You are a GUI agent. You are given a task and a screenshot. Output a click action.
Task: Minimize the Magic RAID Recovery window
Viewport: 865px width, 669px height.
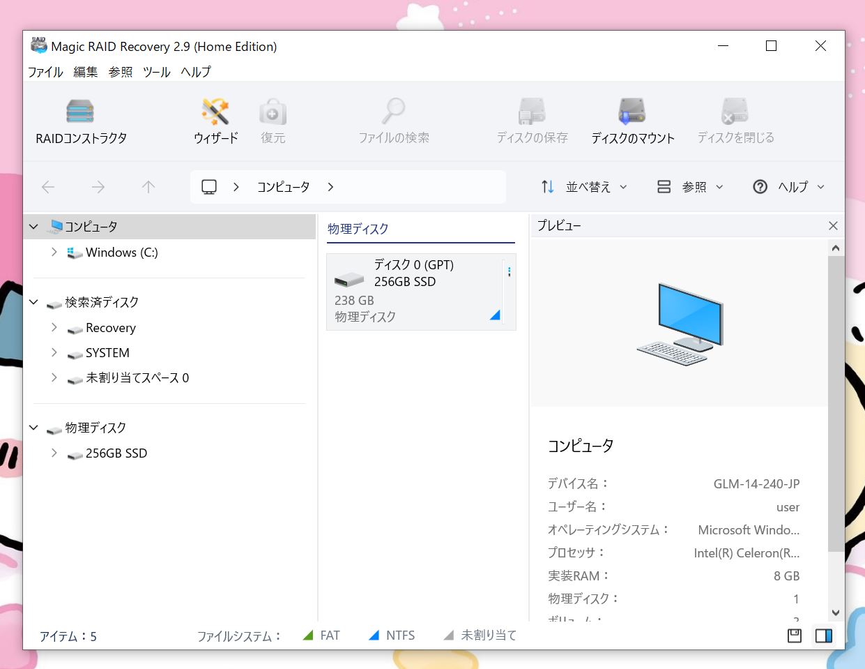[723, 46]
